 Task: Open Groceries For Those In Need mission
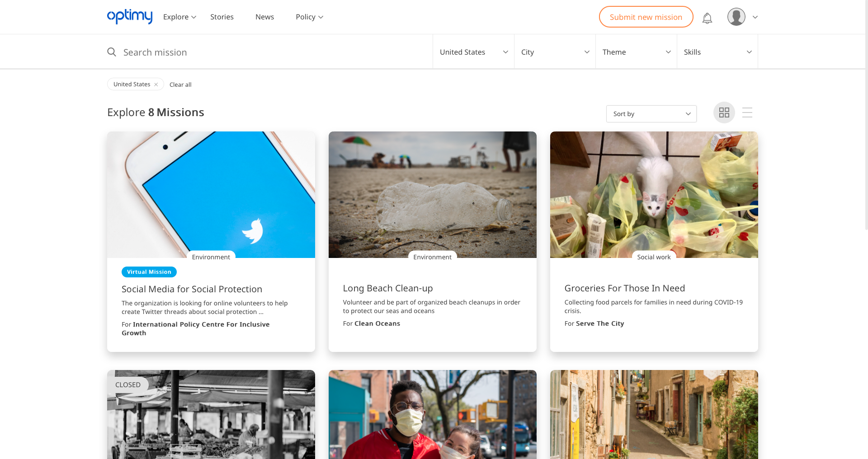click(x=625, y=288)
